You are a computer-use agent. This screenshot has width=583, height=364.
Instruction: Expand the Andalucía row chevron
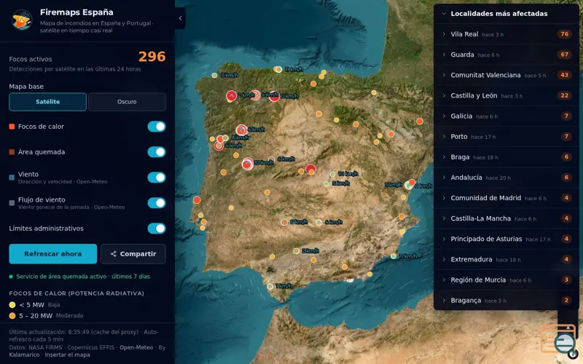coord(444,177)
